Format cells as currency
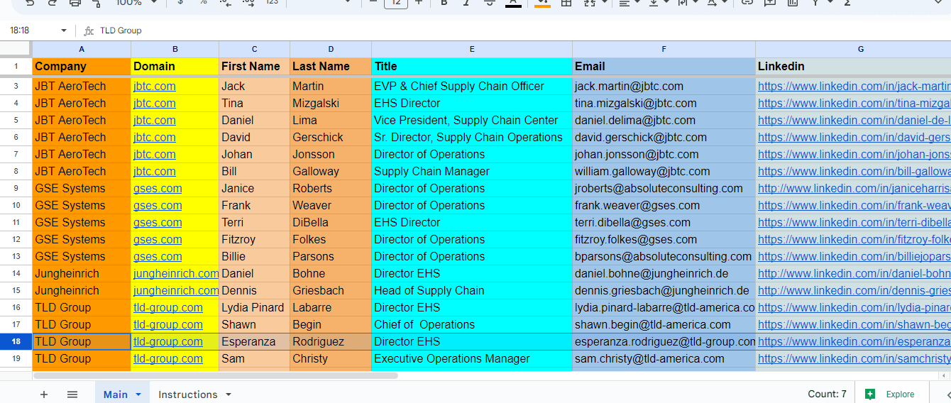Image resolution: width=951 pixels, height=403 pixels. tap(180, 3)
